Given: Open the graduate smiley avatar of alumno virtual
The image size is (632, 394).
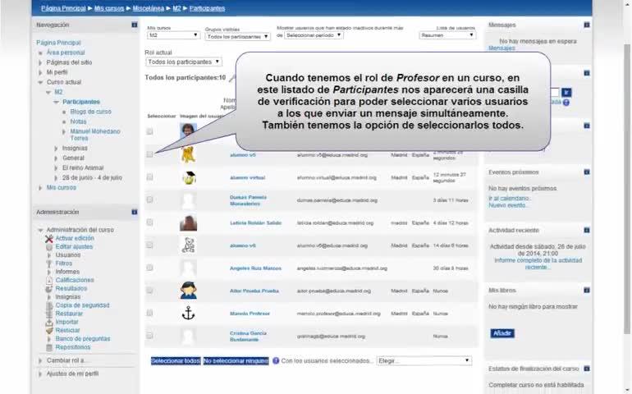Looking at the screenshot, I should [x=188, y=177].
